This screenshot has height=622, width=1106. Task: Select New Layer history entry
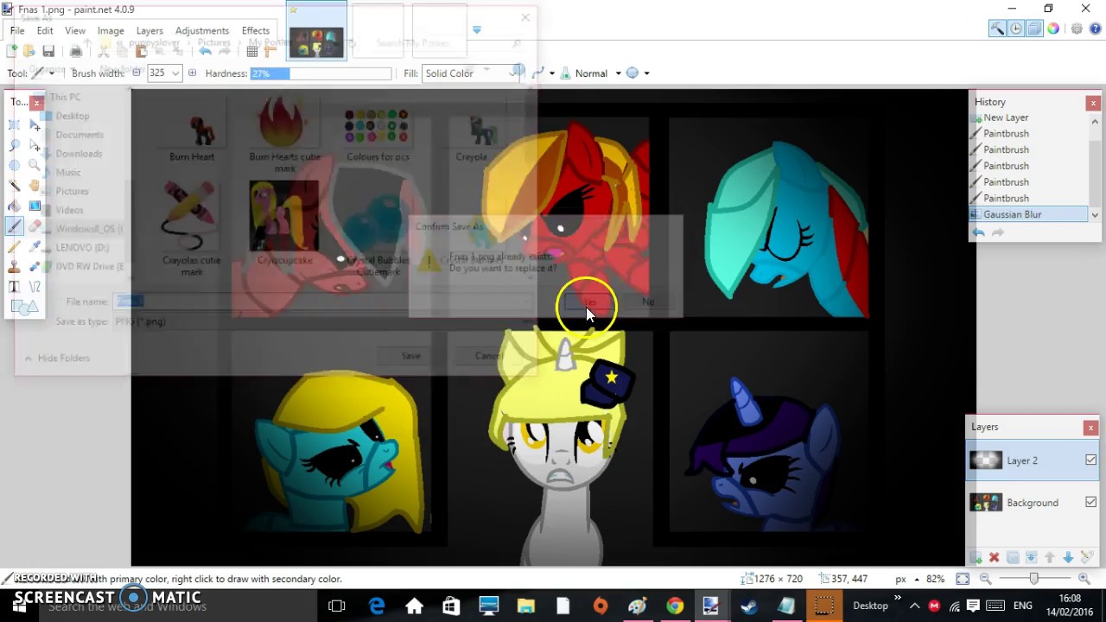1028,117
